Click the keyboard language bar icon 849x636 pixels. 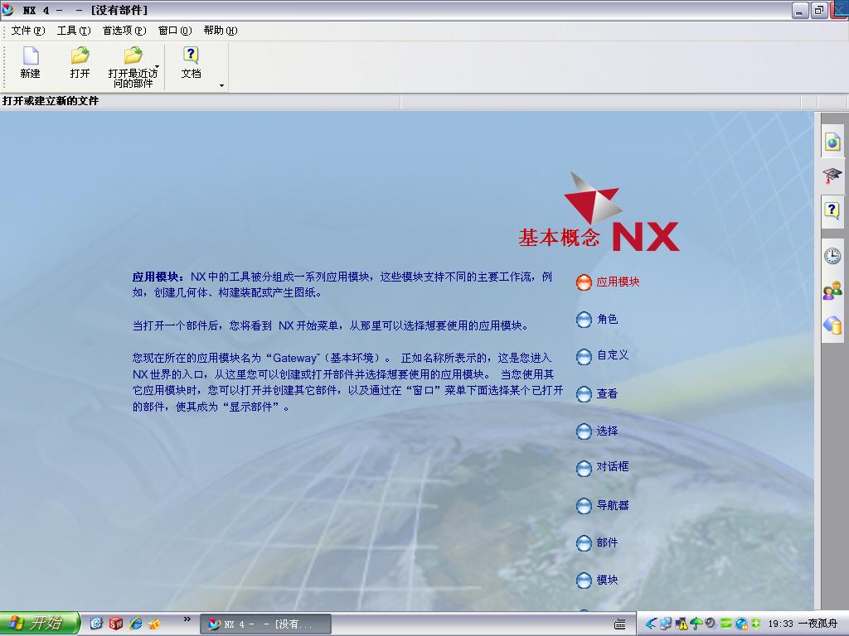[620, 624]
